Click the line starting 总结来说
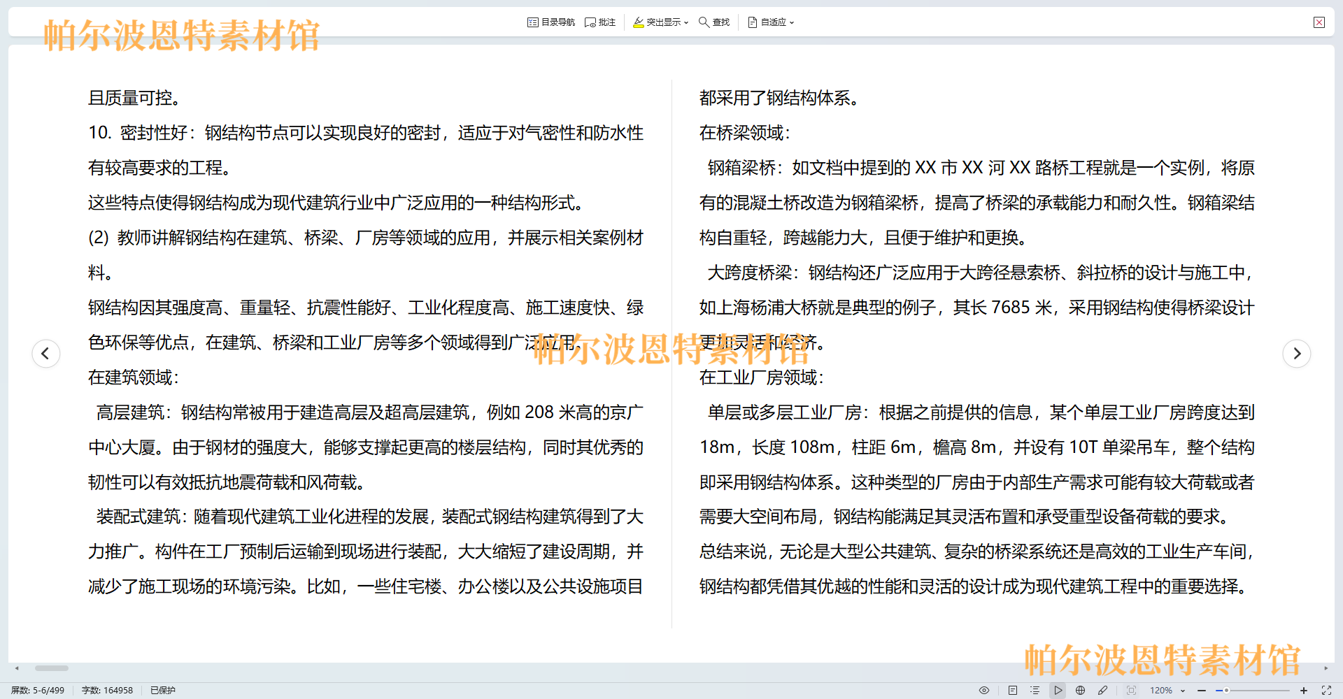This screenshot has height=699, width=1343. click(x=977, y=552)
